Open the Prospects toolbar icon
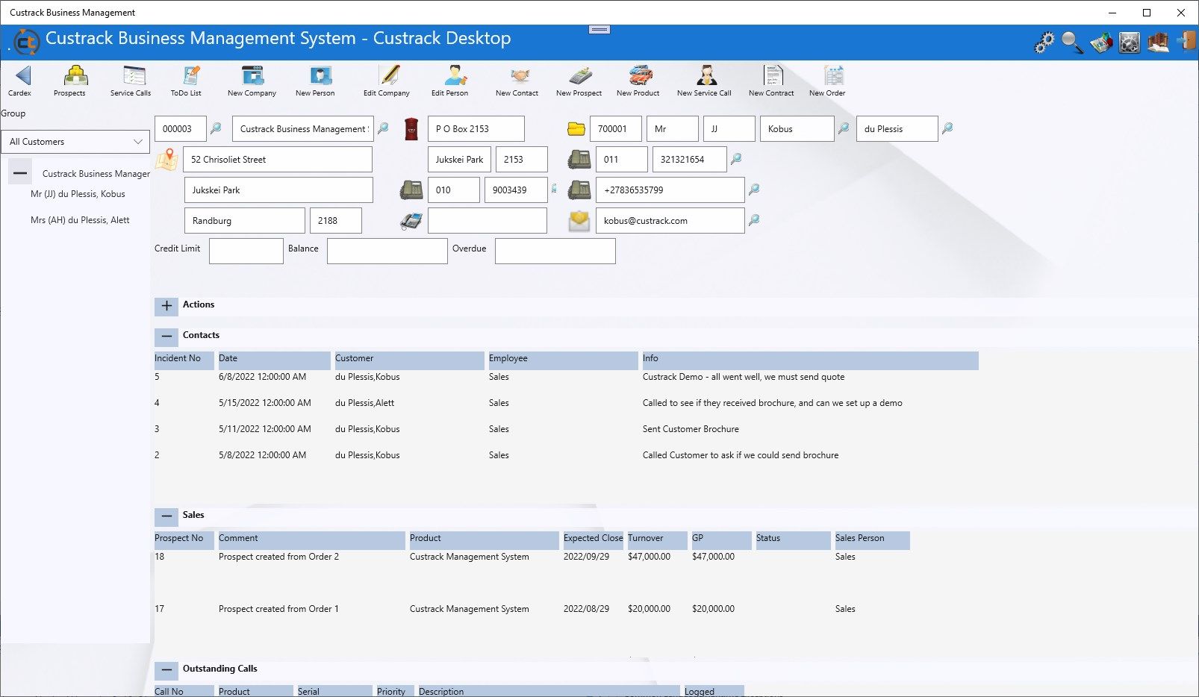1199x697 pixels. (75, 75)
